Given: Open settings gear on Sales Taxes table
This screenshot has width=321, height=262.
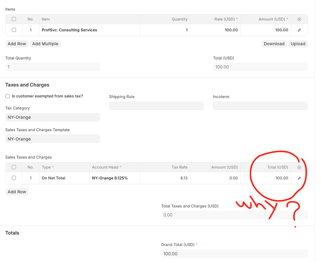Looking at the screenshot, I should point(299,167).
